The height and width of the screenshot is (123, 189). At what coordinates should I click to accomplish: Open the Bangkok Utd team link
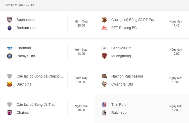coord(121,48)
